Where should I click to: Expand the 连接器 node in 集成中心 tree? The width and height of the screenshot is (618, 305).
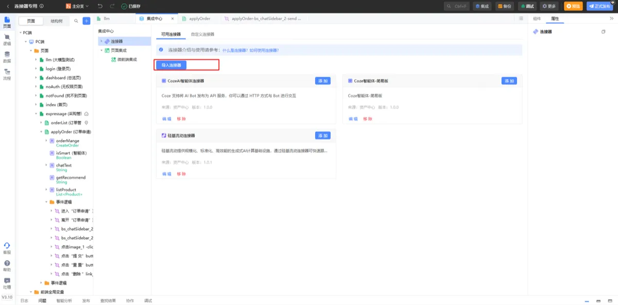tap(101, 41)
